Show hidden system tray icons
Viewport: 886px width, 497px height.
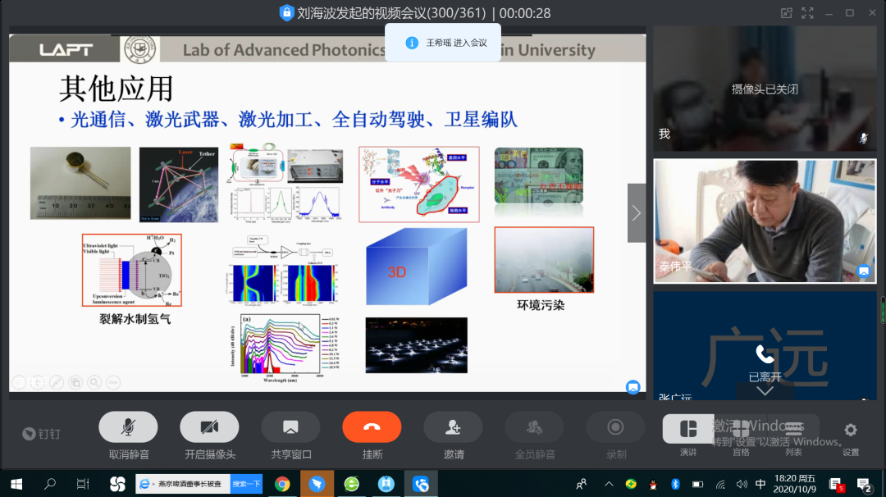point(609,484)
